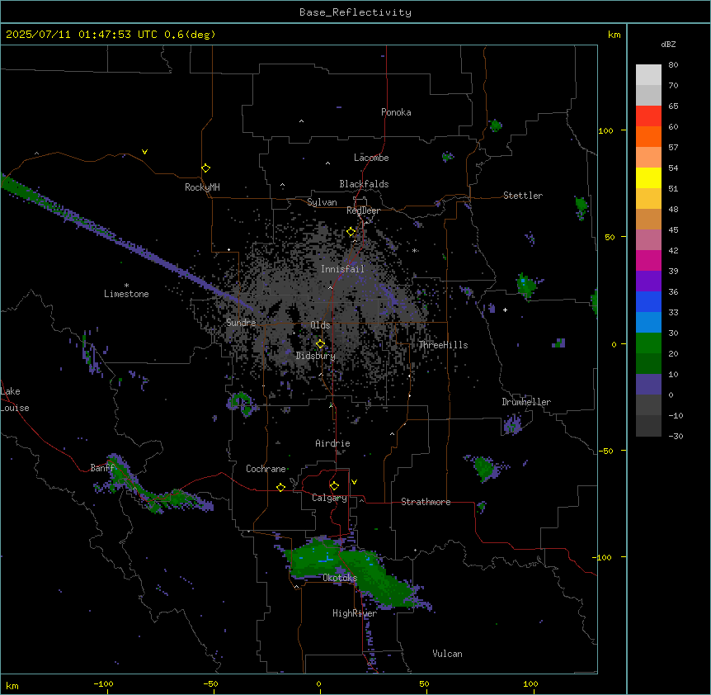
Task: Click the -30 value in dBZ legend
Action: tap(676, 437)
